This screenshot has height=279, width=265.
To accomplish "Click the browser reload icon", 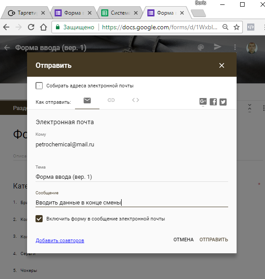I will point(31,27).
